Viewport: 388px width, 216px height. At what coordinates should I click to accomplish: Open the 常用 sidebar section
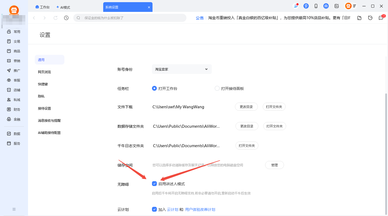click(14, 32)
